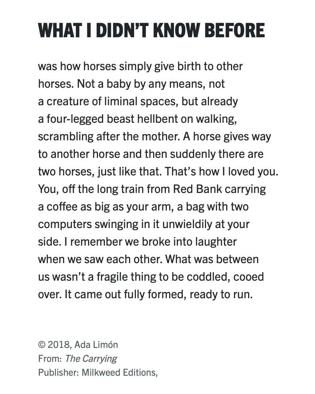The height and width of the screenshot is (394, 315).
Task: Click the line starting "scrambling after the mother"
Action: 155,137
